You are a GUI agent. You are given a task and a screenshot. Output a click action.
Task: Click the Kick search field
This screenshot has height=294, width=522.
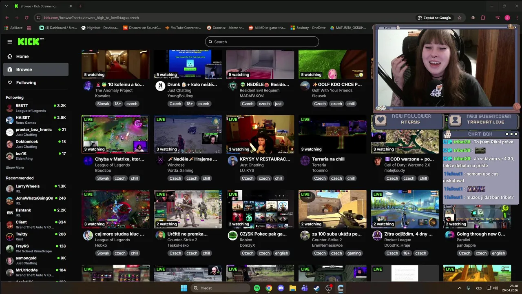point(262,42)
